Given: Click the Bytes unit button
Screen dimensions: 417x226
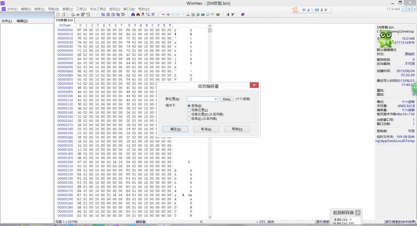Looking at the screenshot, I should pos(227,99).
